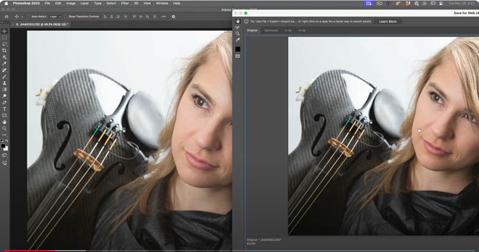This screenshot has width=479, height=252.
Task: Open the Apple menu
Action: coord(6,3)
